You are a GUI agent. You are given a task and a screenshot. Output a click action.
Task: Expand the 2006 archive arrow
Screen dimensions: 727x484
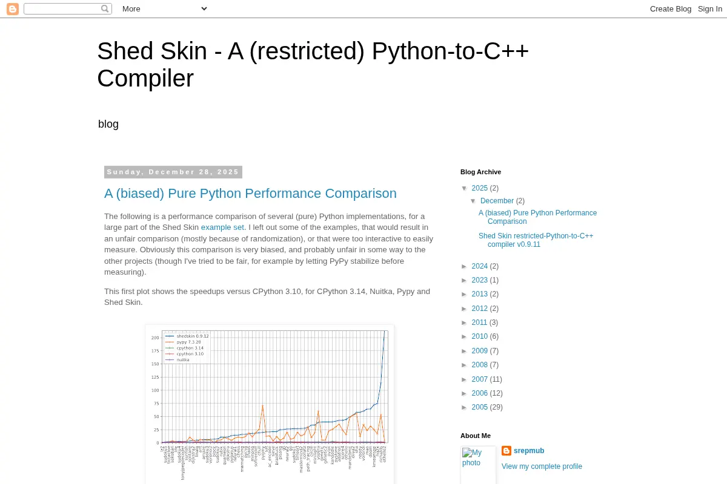point(465,393)
